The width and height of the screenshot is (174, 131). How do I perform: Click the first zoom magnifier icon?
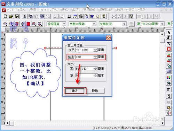pos(5,24)
